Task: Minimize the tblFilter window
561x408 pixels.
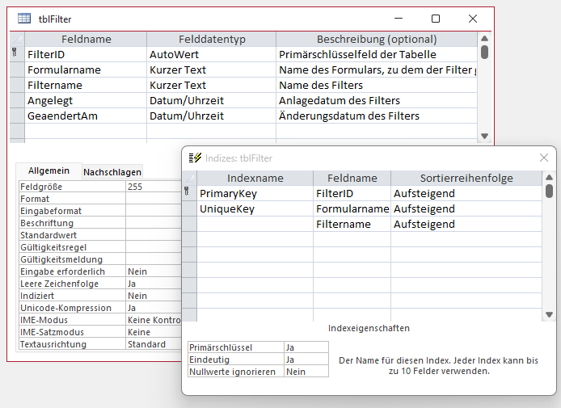Action: [x=399, y=19]
